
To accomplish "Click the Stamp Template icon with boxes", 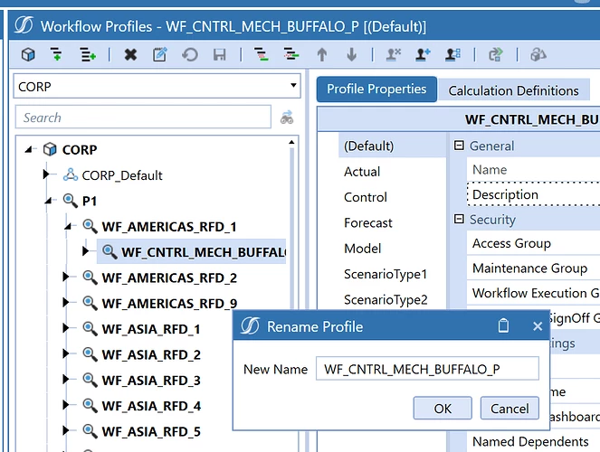I will pos(452,54).
